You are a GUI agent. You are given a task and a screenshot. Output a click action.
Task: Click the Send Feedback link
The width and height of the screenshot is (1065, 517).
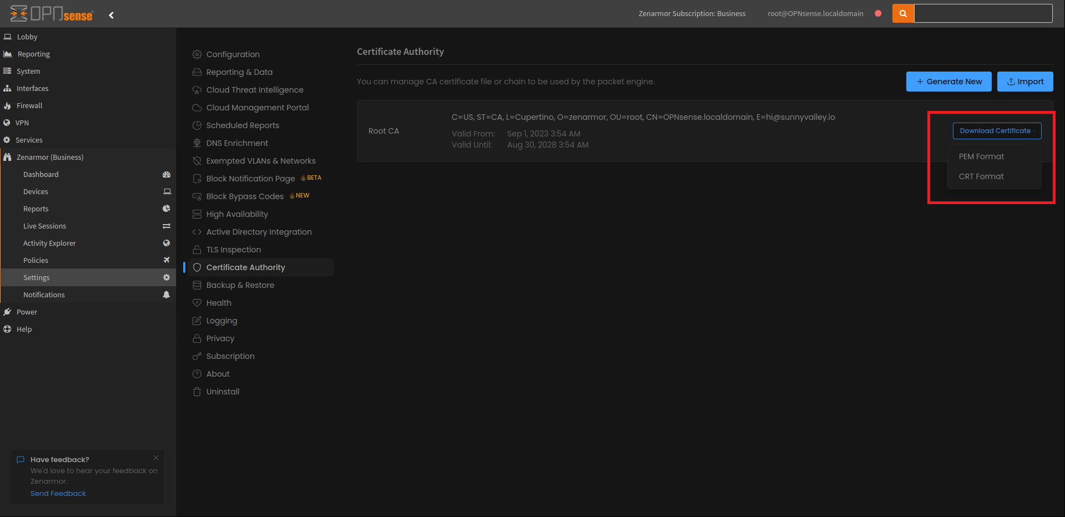coord(58,493)
